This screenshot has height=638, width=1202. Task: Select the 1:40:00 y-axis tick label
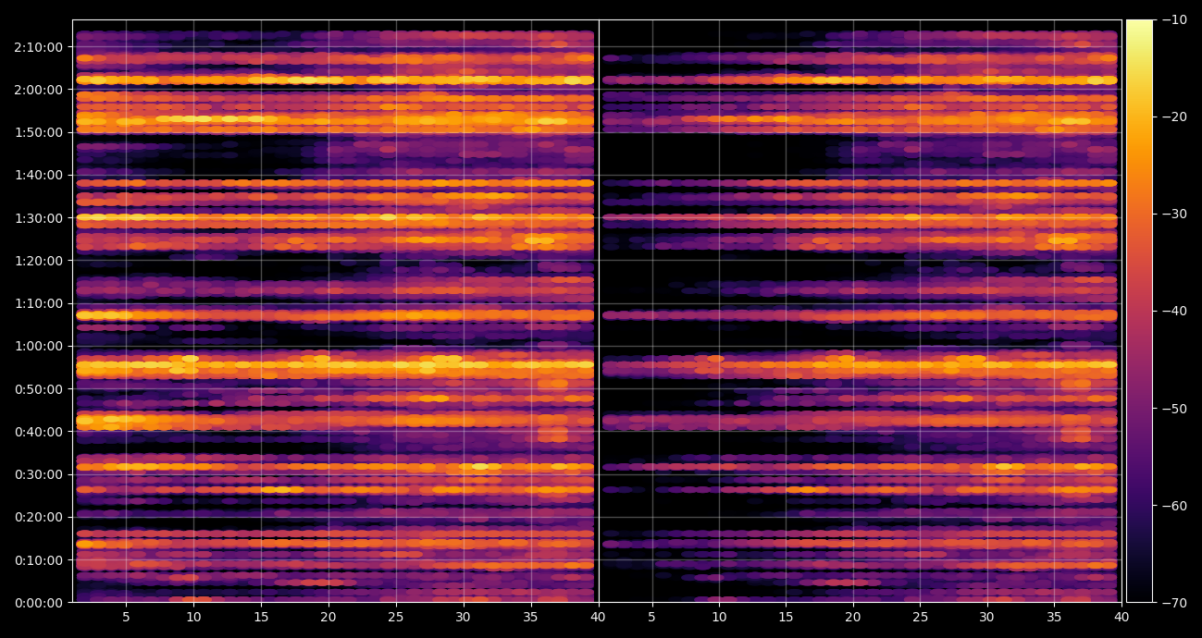coord(39,175)
